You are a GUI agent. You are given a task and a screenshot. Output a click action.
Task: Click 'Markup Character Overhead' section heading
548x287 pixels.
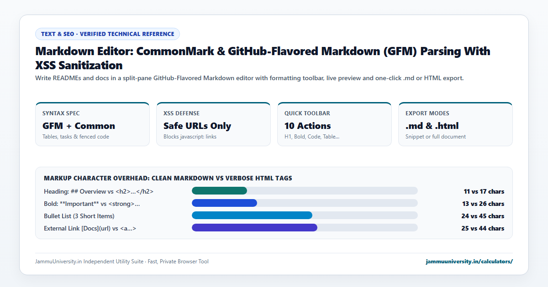pyautogui.click(x=168, y=178)
